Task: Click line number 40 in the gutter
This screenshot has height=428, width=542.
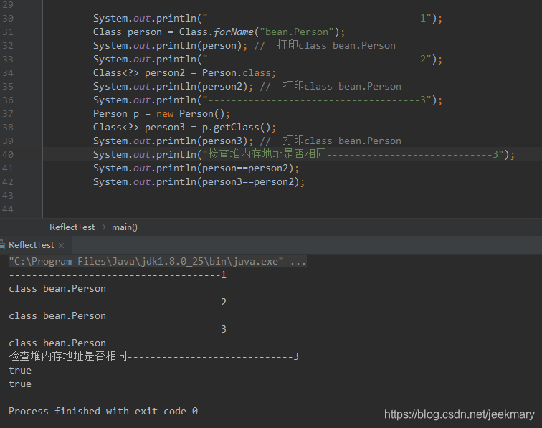Action: click(x=8, y=155)
